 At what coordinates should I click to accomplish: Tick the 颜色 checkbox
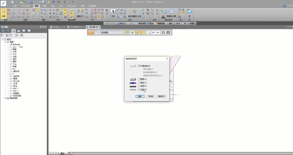click(x=139, y=83)
